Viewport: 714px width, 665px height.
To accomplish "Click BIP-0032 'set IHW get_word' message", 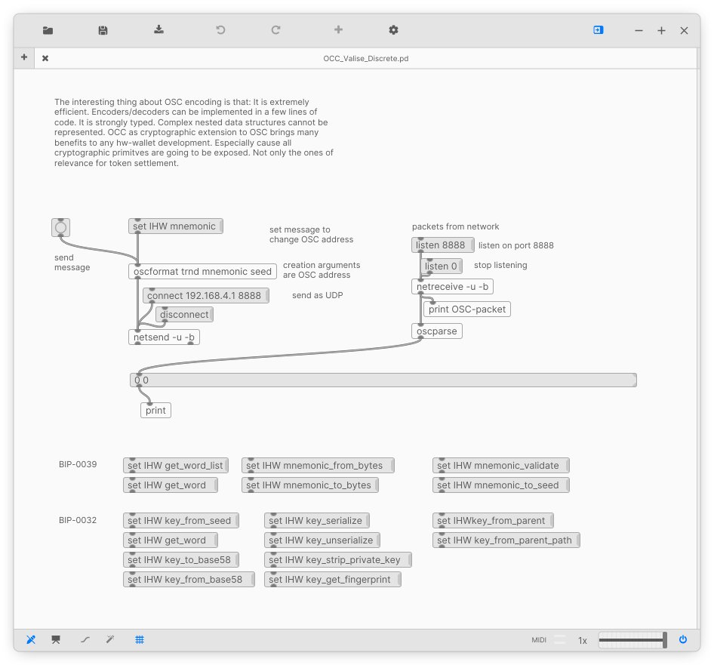I will point(171,540).
